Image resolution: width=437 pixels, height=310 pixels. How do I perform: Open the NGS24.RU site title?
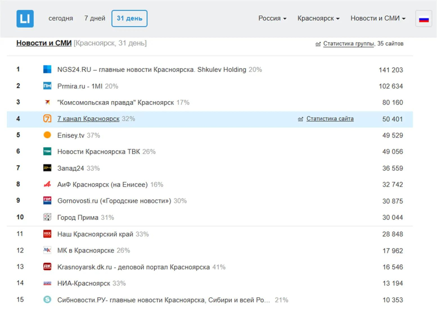[152, 69]
